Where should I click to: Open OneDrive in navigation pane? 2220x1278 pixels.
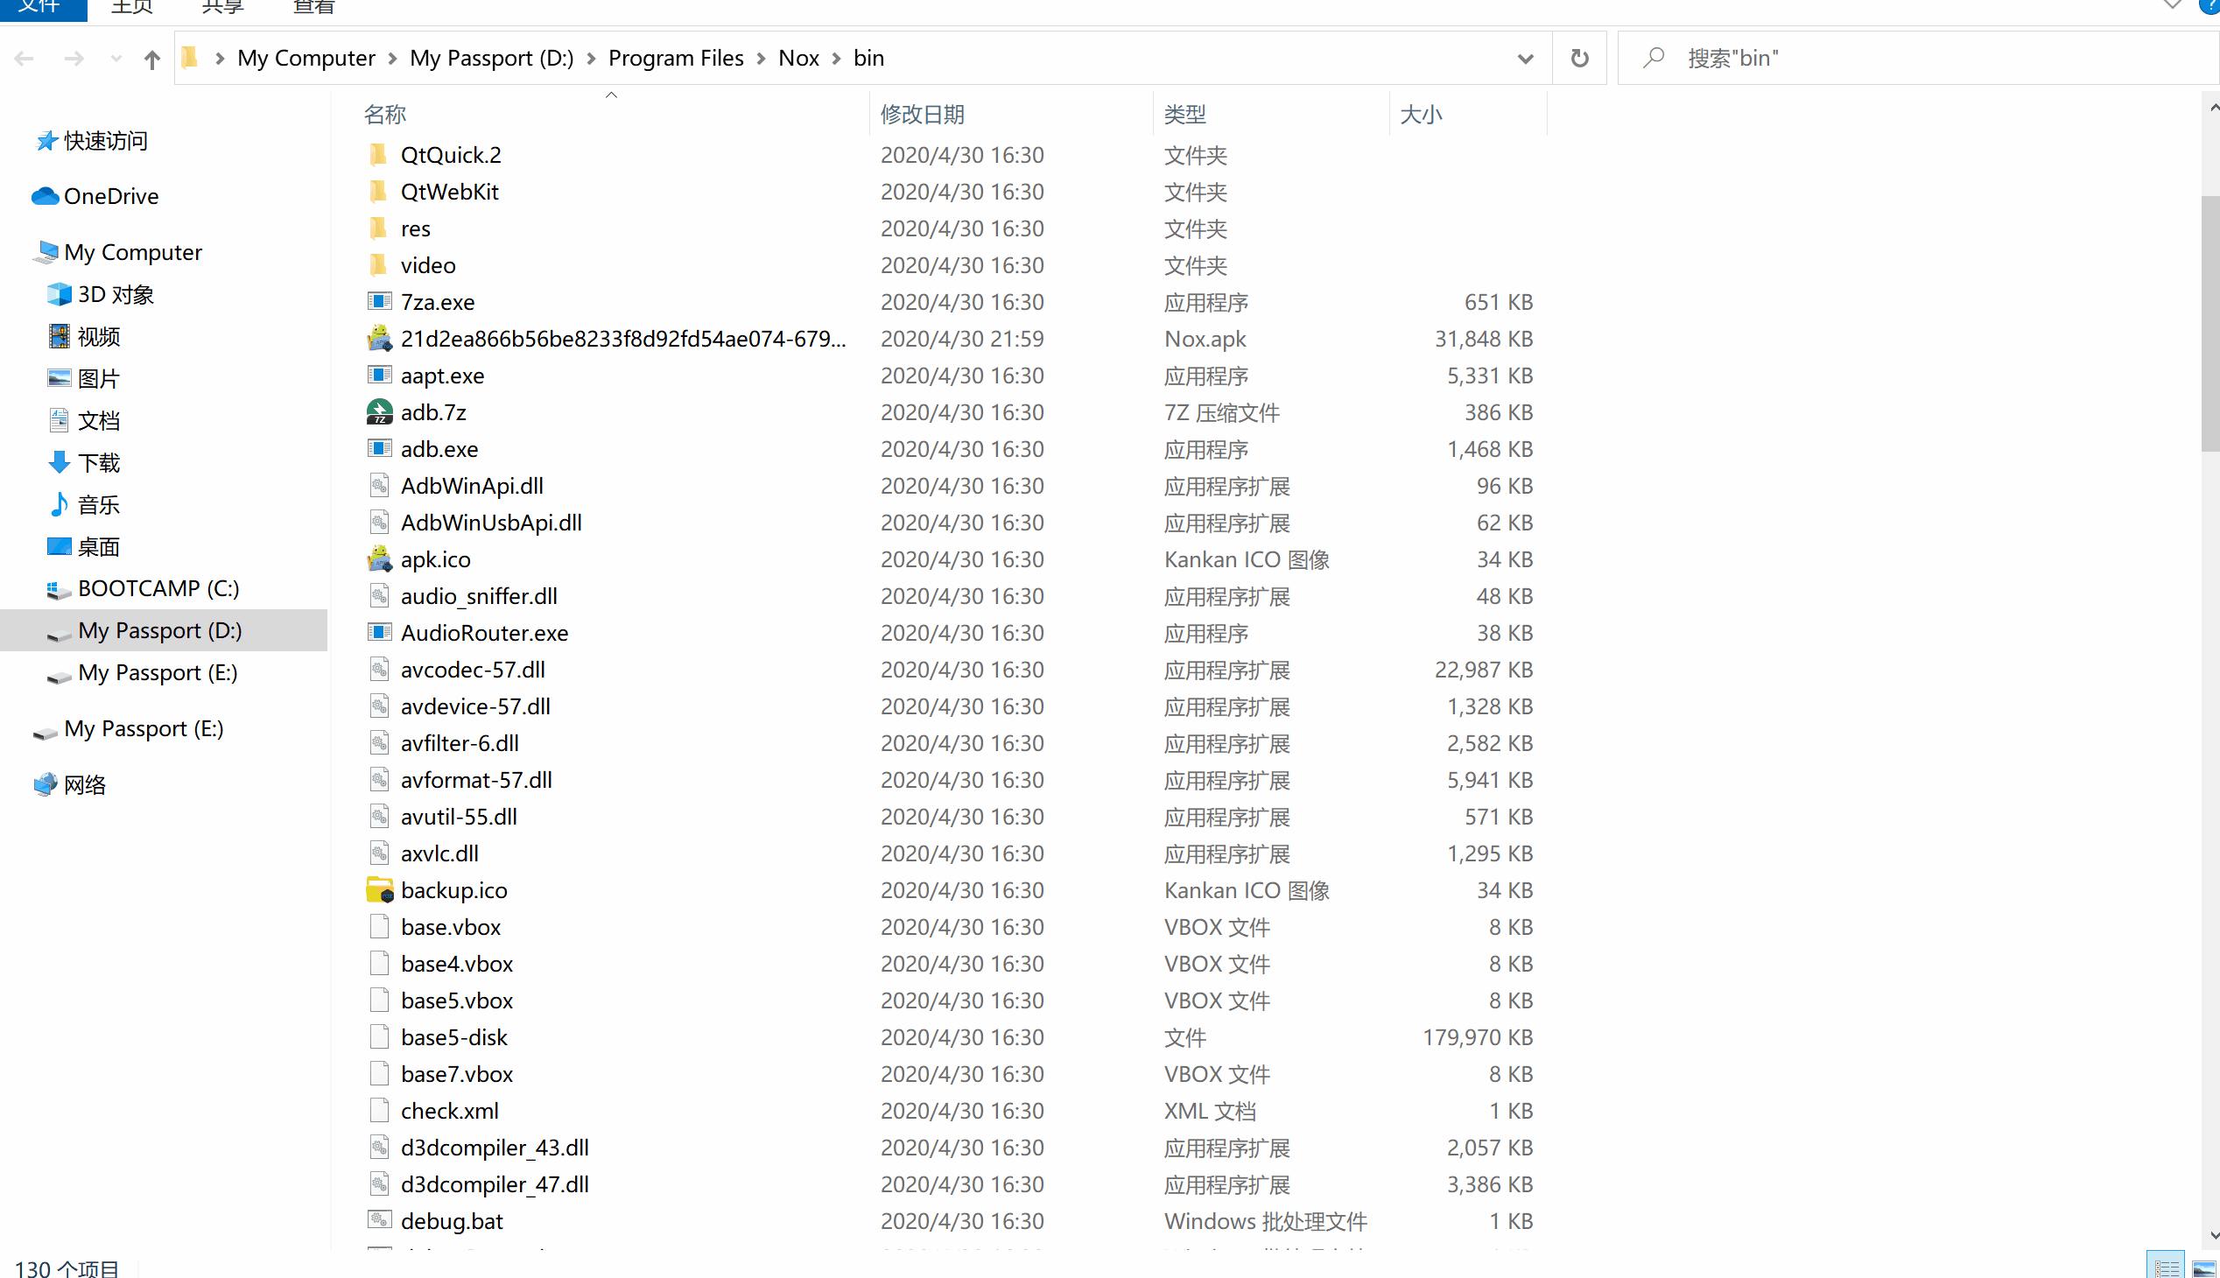(110, 196)
